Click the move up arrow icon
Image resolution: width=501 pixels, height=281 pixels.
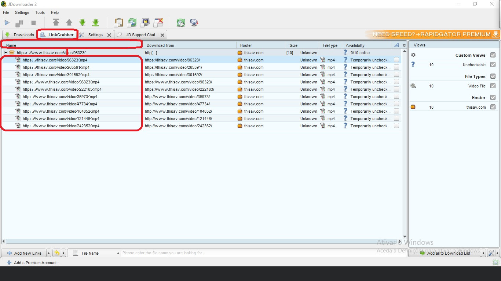coord(69,23)
